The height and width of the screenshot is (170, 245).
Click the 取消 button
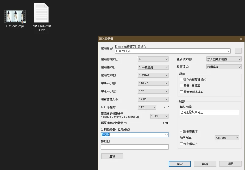pyautogui.click(x=205, y=164)
